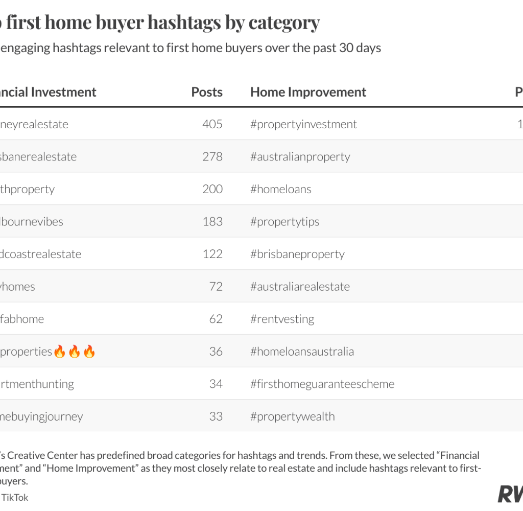Open the #australianproperty hashtag
Viewport: 523px width, 511px height.
click(300, 157)
